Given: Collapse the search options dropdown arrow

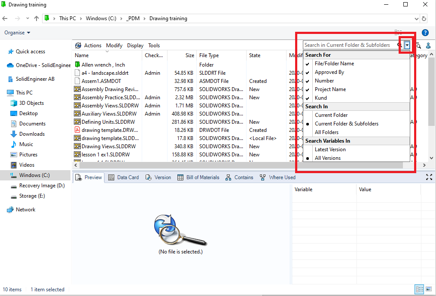Looking at the screenshot, I should [407, 45].
